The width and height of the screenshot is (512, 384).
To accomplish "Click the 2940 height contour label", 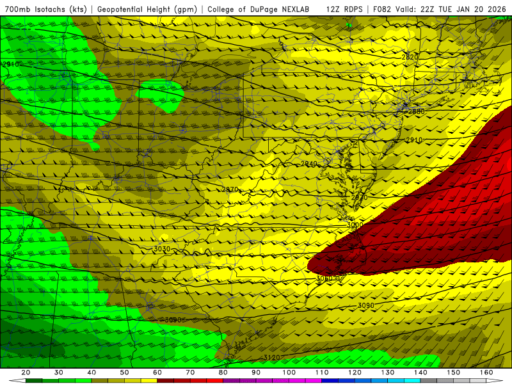I will tap(309, 164).
